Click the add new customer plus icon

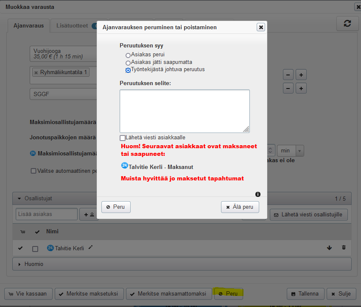coord(89,214)
